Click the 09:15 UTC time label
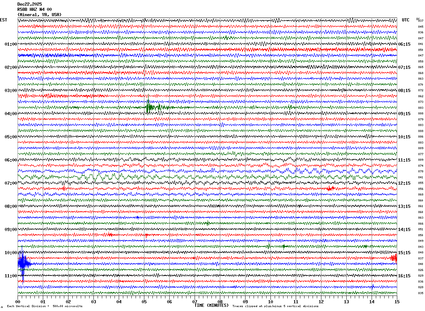This screenshot has height=311, width=425. 404,114
